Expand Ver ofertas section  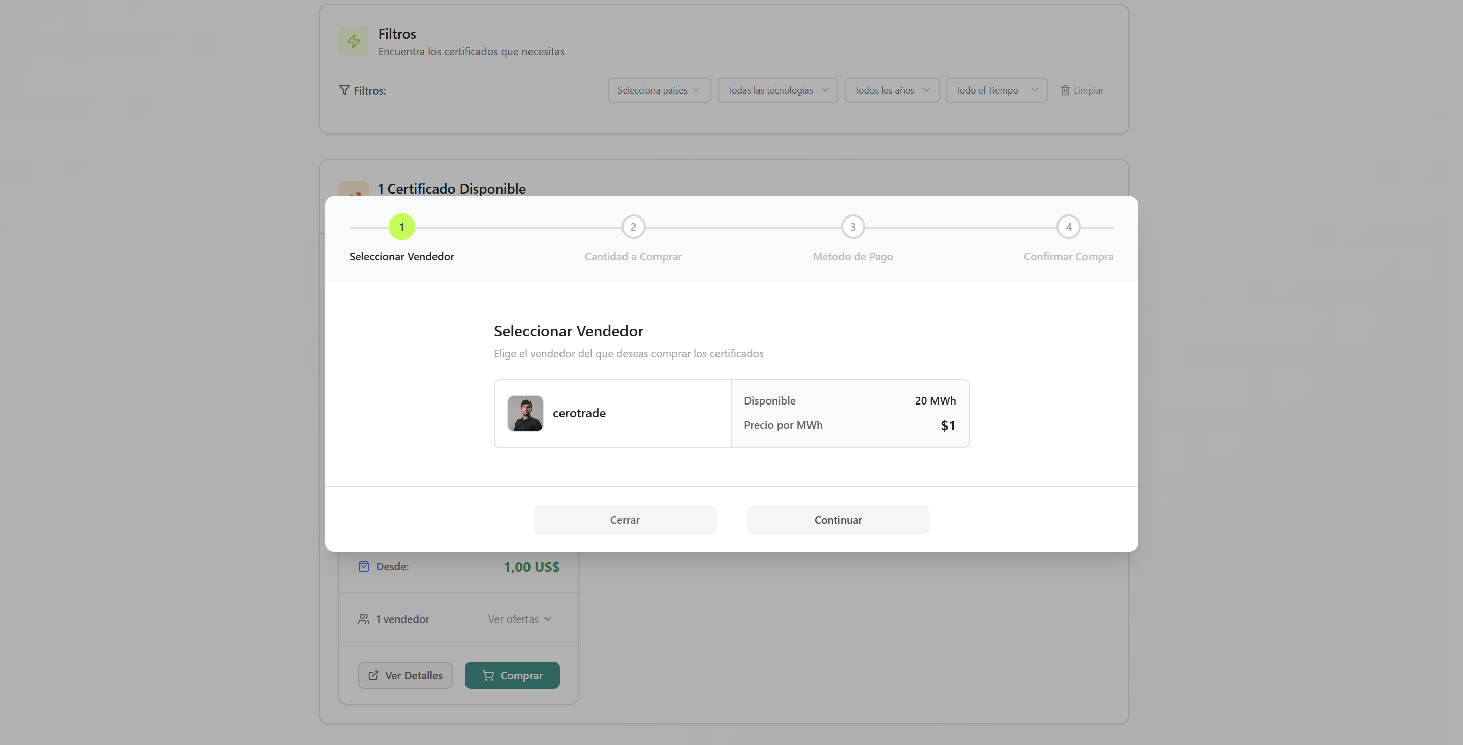tap(518, 619)
